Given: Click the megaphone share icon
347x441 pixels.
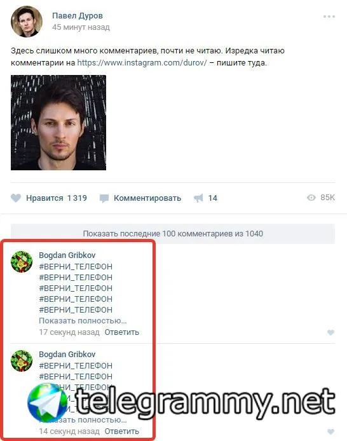Looking at the screenshot, I should point(198,198).
